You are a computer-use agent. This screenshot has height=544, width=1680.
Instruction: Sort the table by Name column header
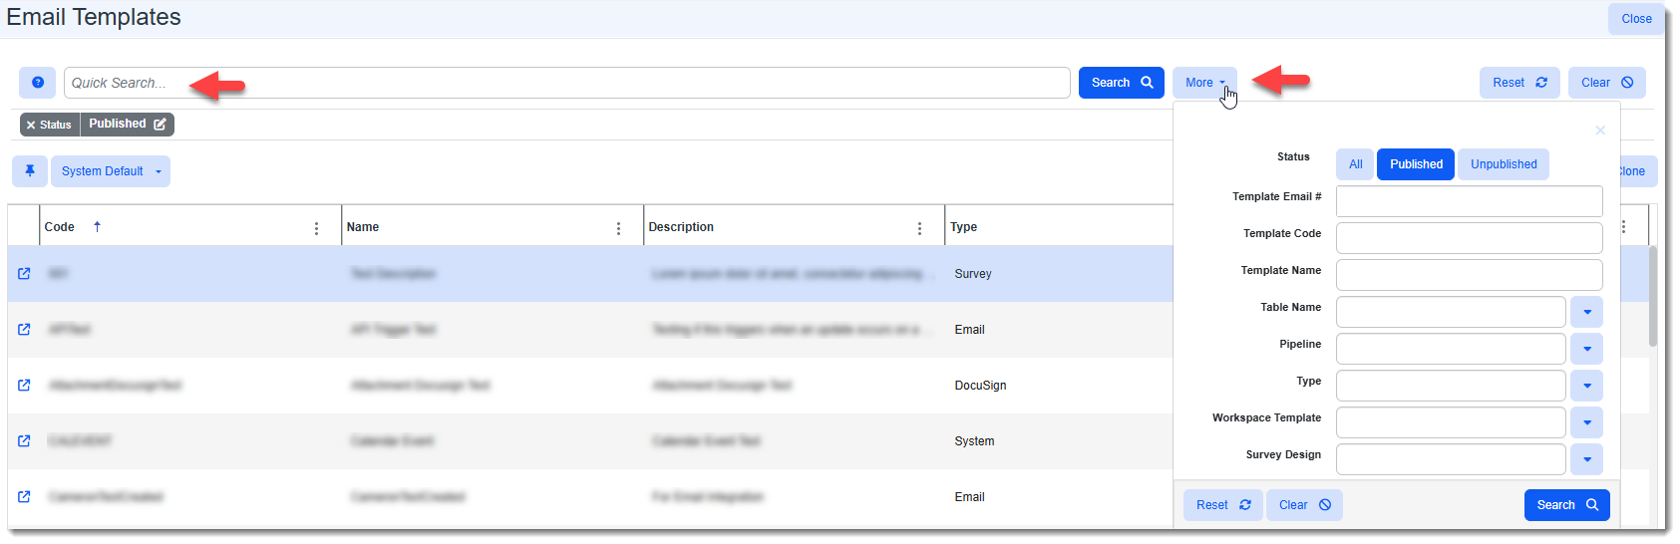[x=363, y=227]
